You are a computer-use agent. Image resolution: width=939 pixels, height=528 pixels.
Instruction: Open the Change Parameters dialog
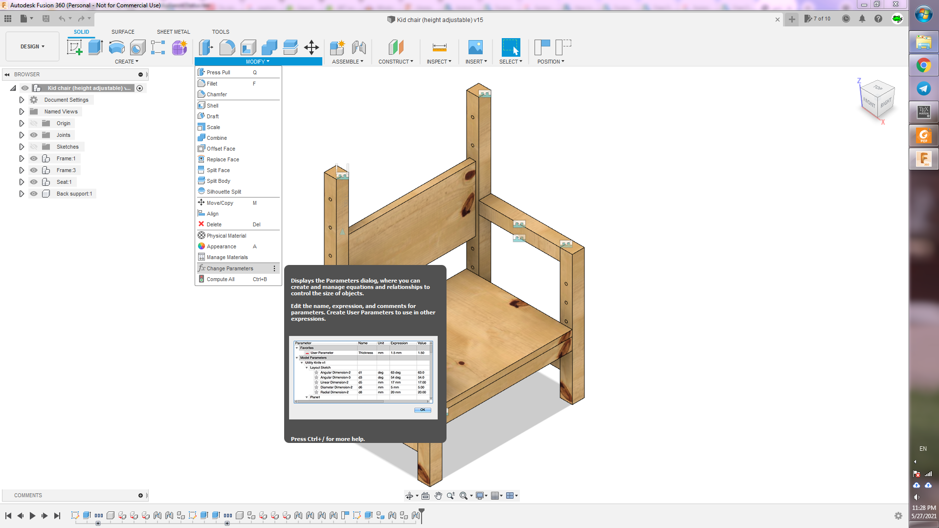click(229, 268)
